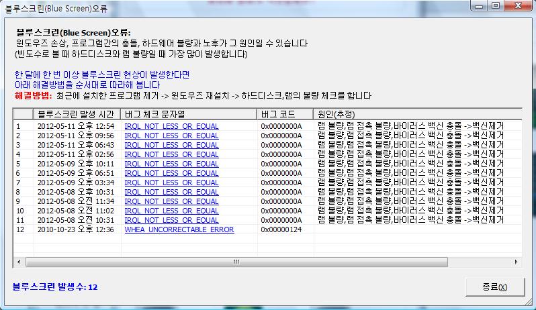
Task: Select timestamp 2012-05-08 오전 11:02
Action: pyautogui.click(x=76, y=211)
